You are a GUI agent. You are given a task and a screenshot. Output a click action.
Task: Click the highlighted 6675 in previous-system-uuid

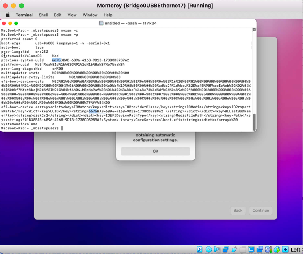click(x=56, y=60)
